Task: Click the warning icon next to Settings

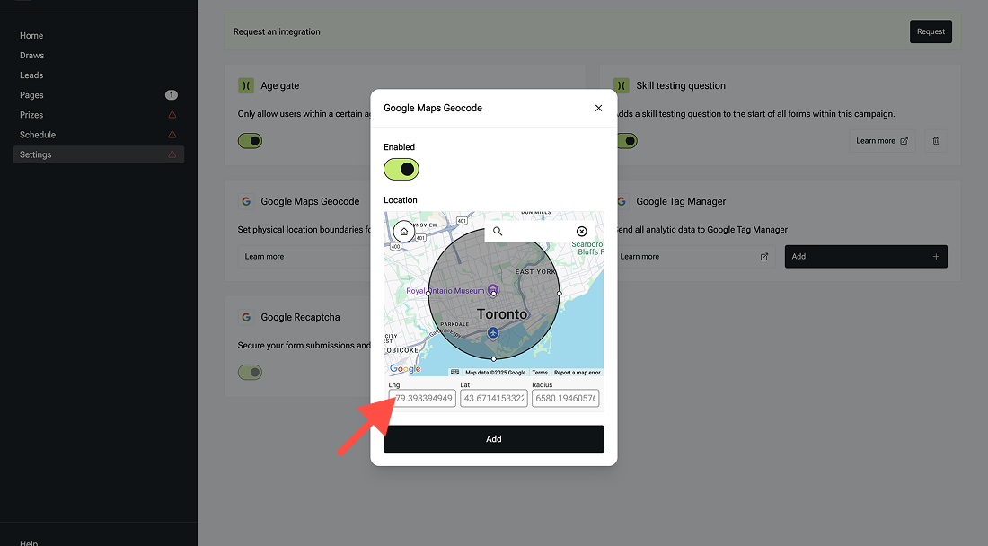Action: [x=172, y=154]
